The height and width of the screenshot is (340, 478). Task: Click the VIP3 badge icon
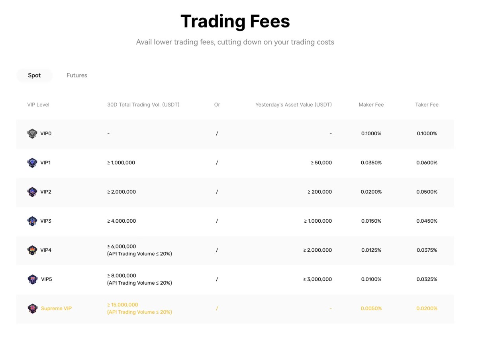tap(32, 221)
